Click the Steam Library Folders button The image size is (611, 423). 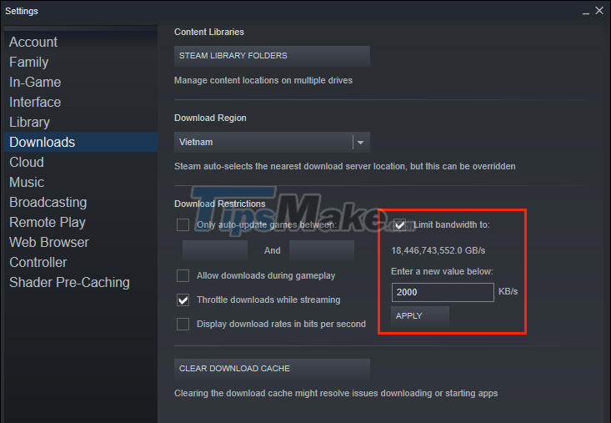pyautogui.click(x=272, y=56)
